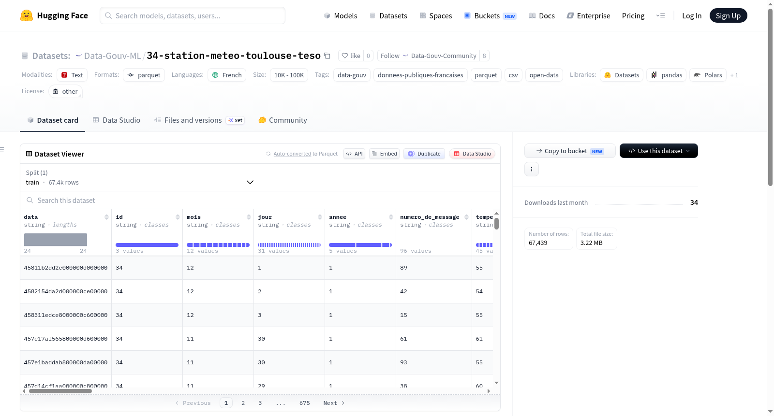This screenshot has height=416, width=774.
Task: Click the table horizontal scrollbar
Action: pyautogui.click(x=60, y=391)
